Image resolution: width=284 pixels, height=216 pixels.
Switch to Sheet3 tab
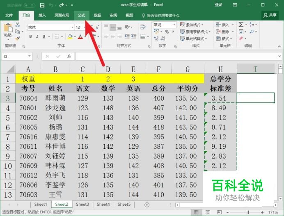point(82,205)
